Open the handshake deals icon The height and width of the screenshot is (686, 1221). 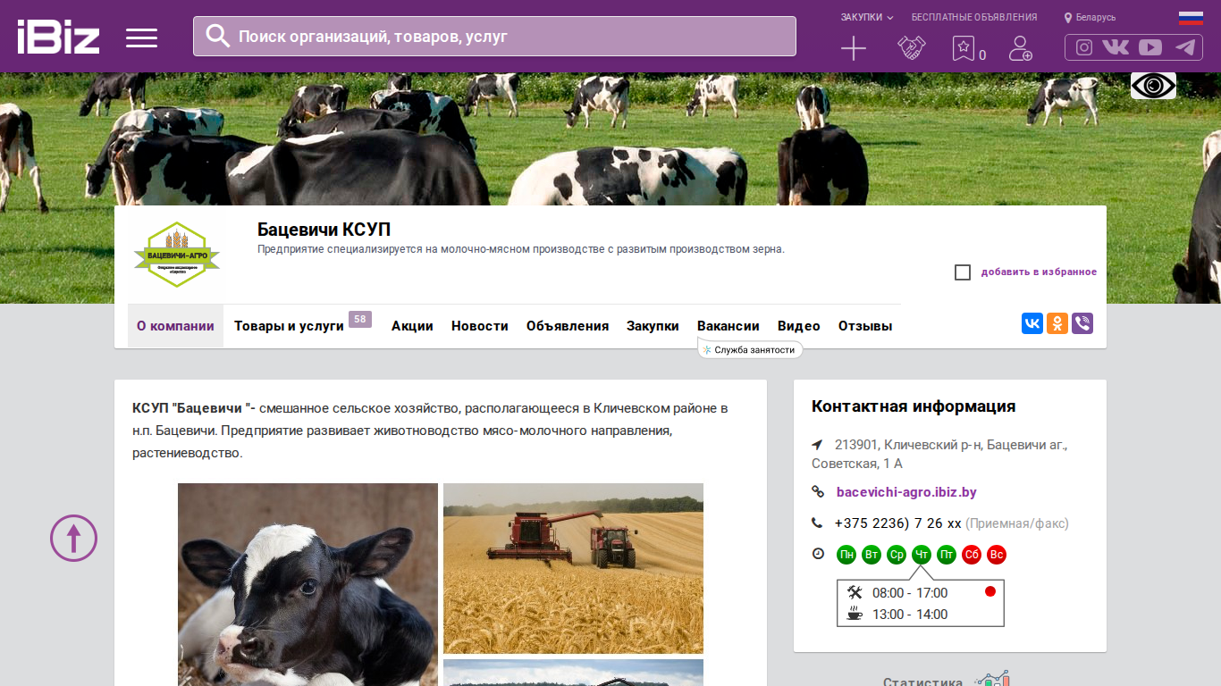click(x=911, y=48)
